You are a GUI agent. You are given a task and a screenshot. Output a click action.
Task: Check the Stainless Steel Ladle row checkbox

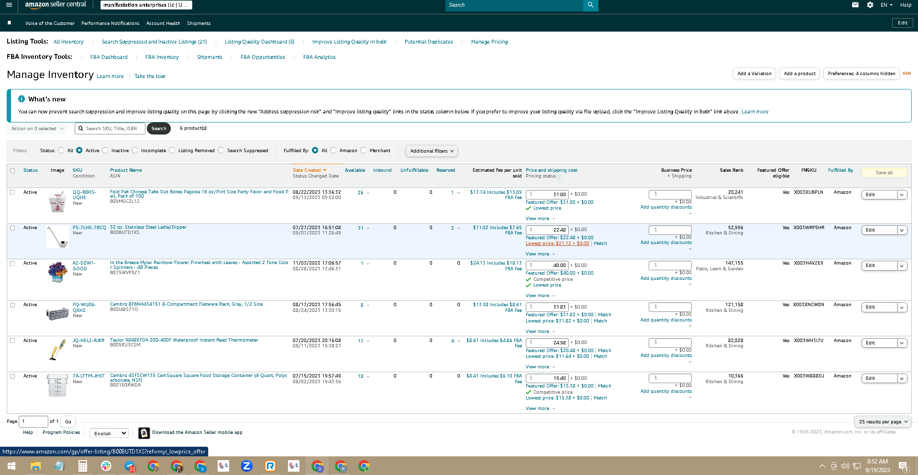[x=13, y=228]
